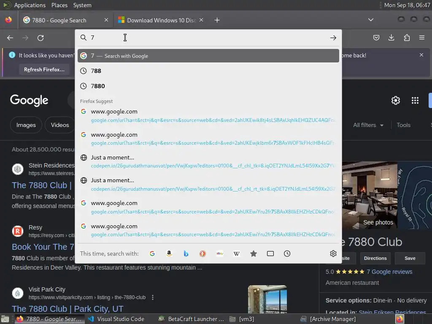
Task: Switch to BetaCraft Launcher in taskbar
Action: click(x=192, y=319)
